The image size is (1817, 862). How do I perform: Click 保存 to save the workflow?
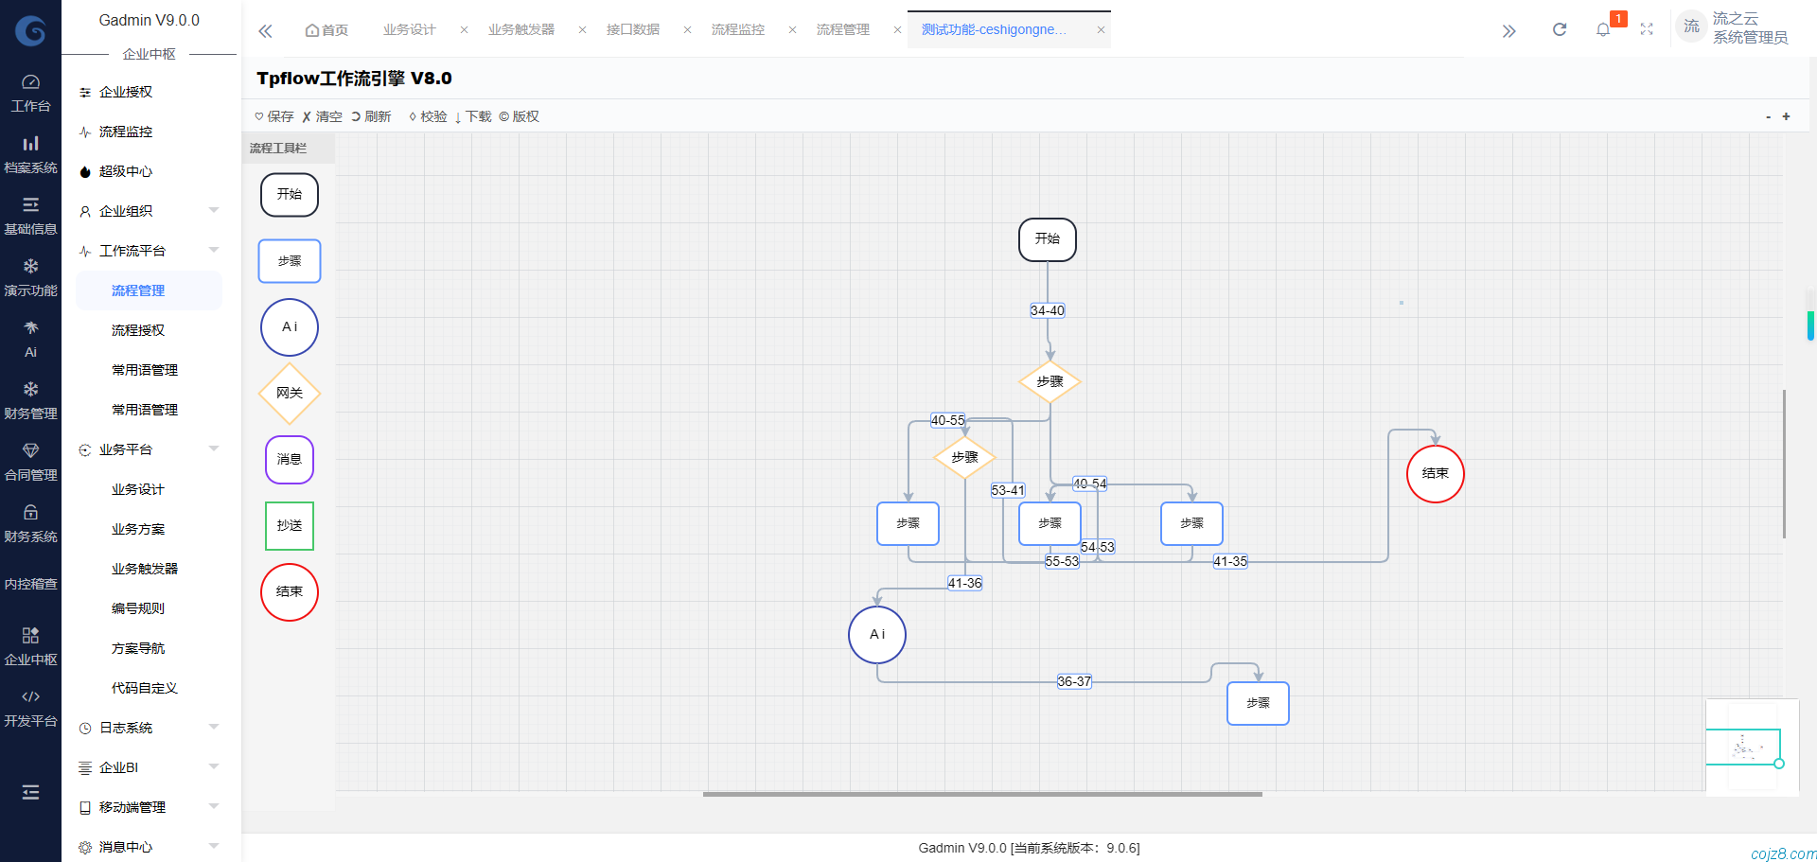pos(274,116)
